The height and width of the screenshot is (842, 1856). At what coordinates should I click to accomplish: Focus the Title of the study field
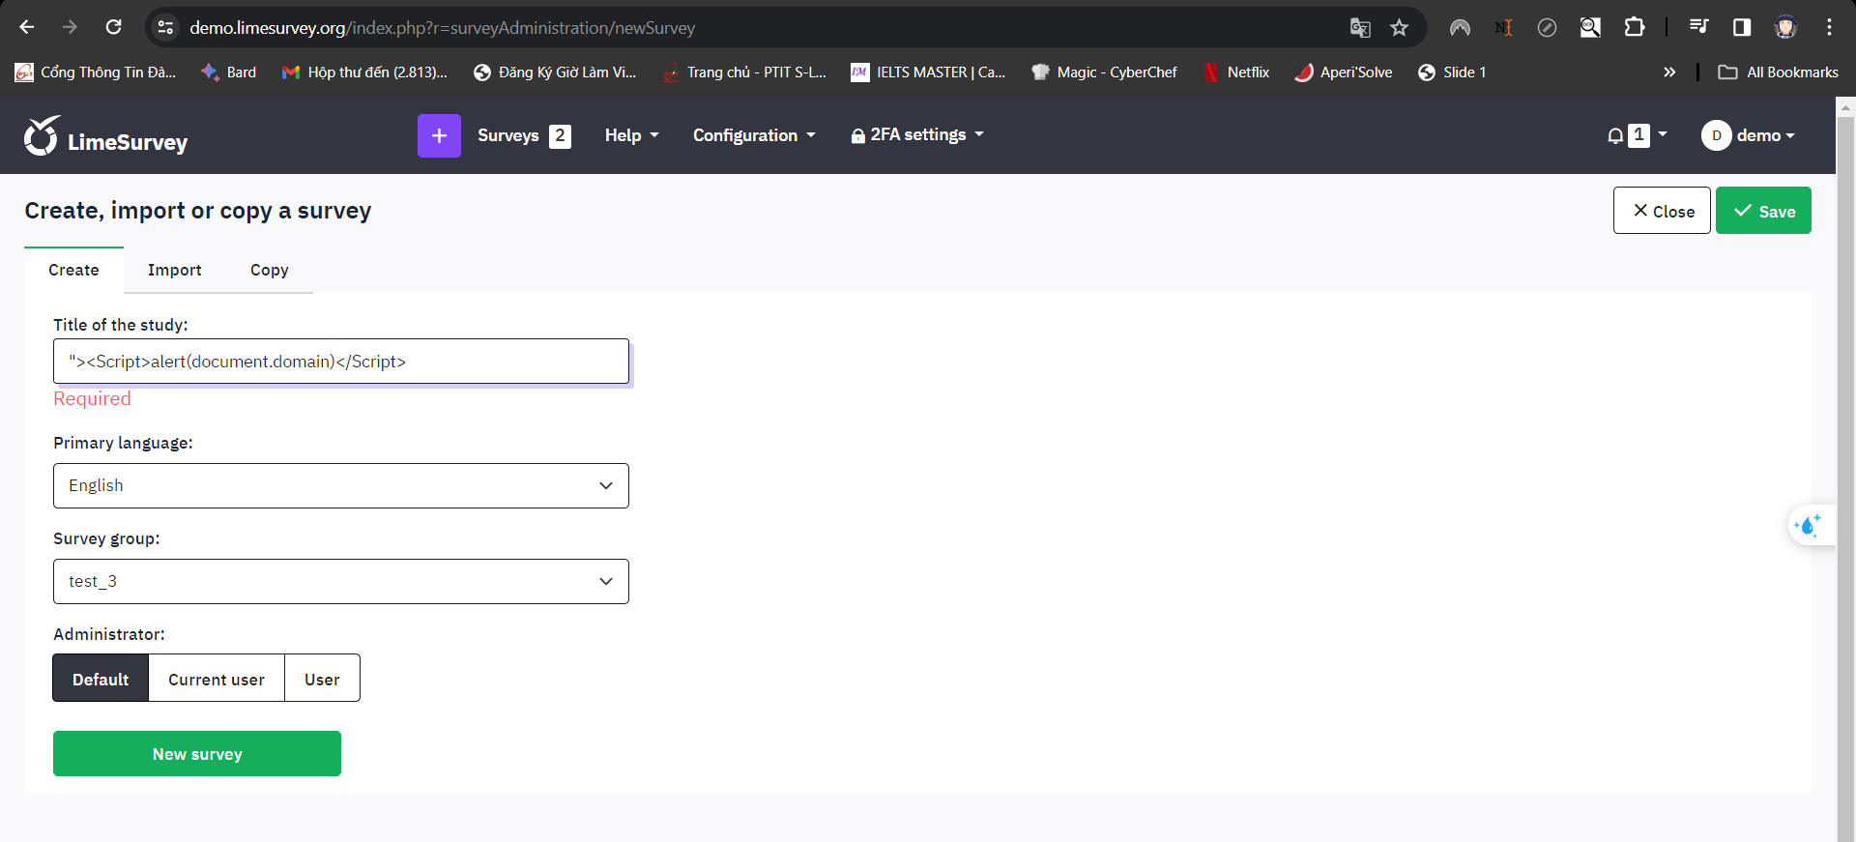pos(340,362)
